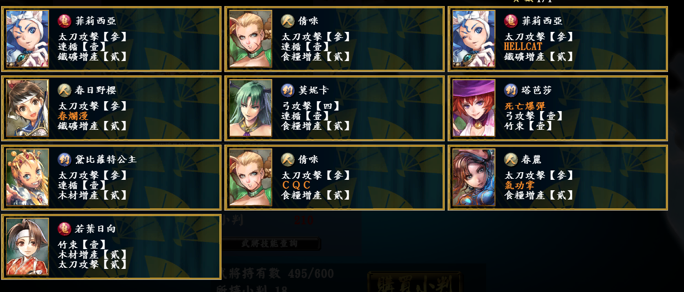Select the orange CQC skill label
This screenshot has height=292, width=684.
click(297, 185)
